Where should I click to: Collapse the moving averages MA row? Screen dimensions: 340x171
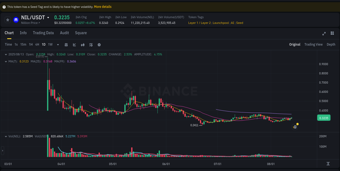tap(6, 61)
